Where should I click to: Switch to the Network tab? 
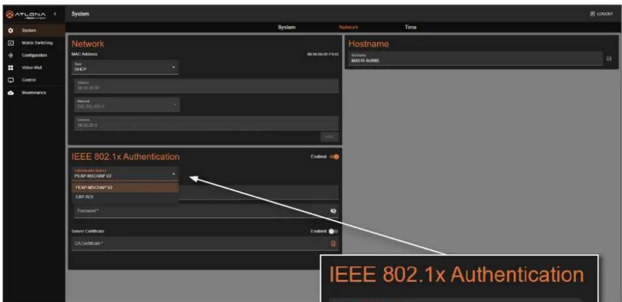pyautogui.click(x=348, y=27)
